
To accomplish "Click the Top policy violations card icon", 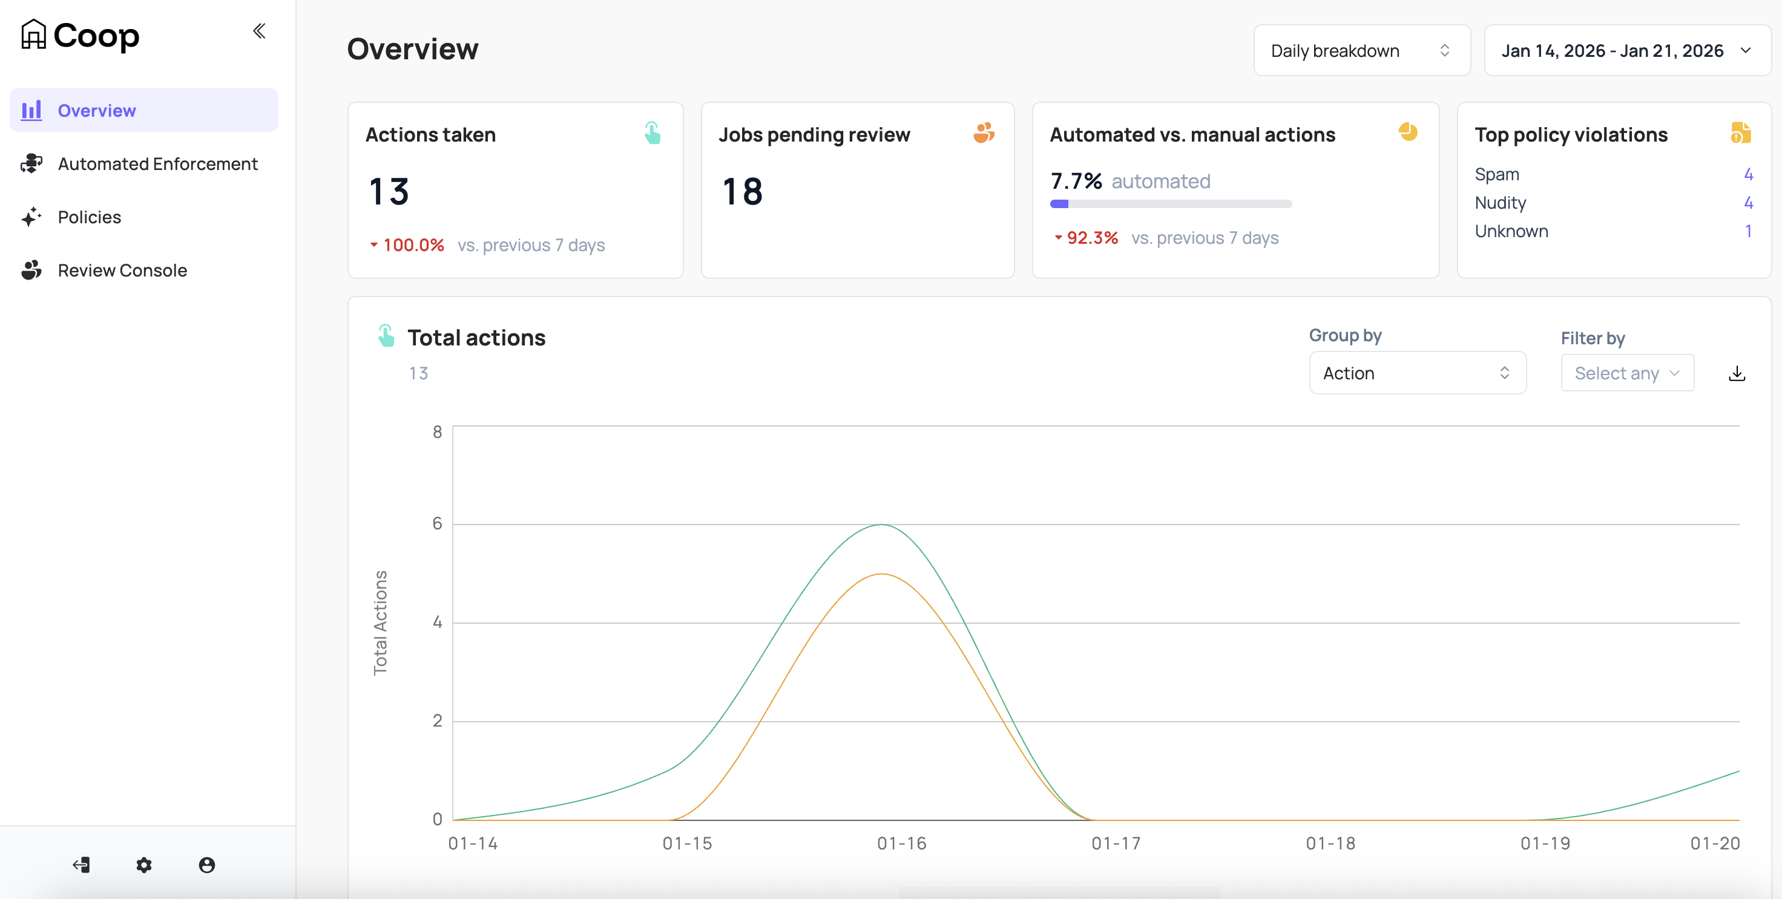I will (1742, 134).
